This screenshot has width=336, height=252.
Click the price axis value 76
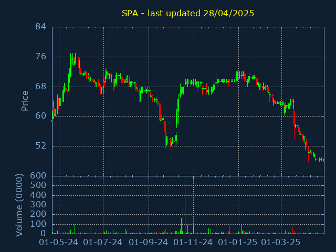(41, 57)
